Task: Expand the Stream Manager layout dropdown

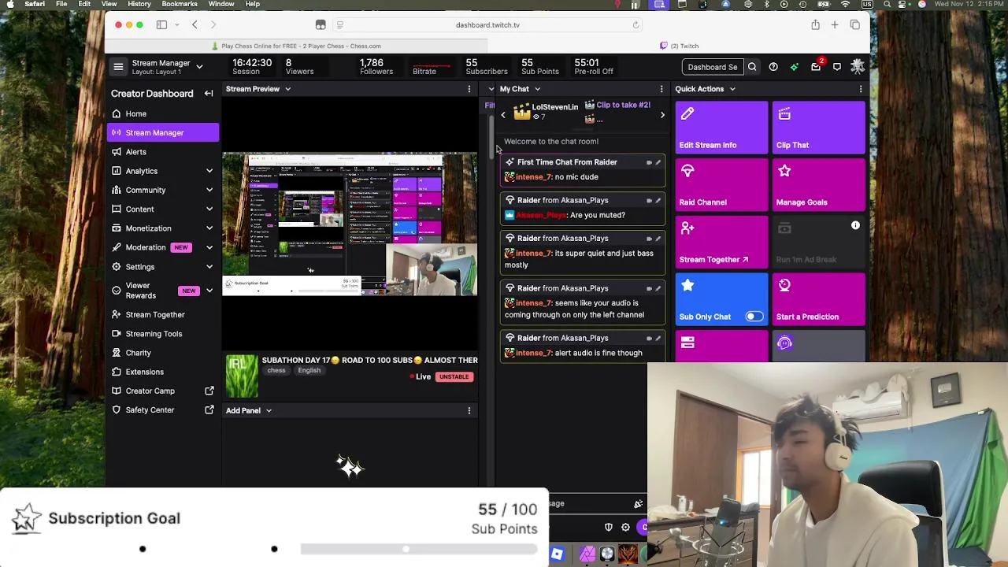Action: (x=199, y=67)
